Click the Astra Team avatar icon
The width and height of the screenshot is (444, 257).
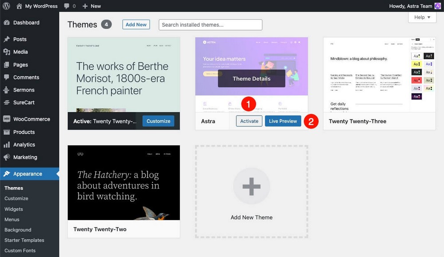pos(438,6)
